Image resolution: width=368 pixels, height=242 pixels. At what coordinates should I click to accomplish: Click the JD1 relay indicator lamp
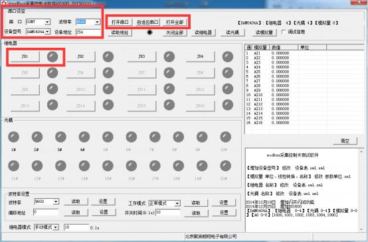(x=52, y=57)
